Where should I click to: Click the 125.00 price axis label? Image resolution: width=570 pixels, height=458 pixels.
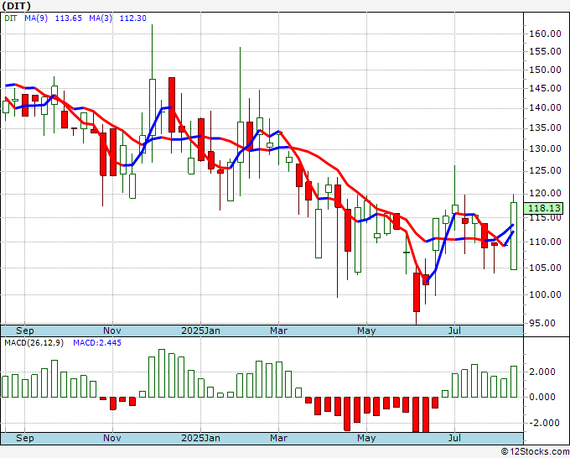click(x=545, y=170)
